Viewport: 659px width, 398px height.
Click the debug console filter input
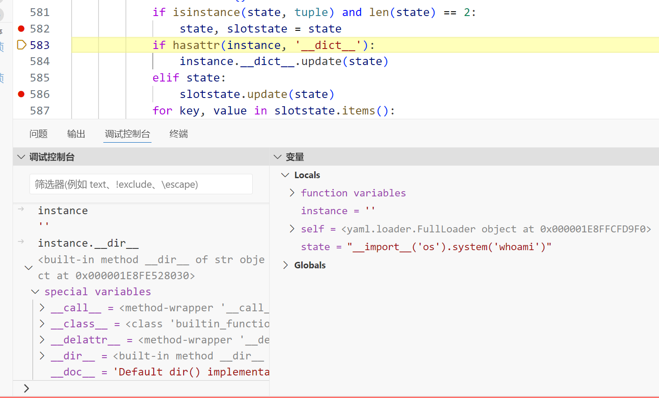pos(141,184)
